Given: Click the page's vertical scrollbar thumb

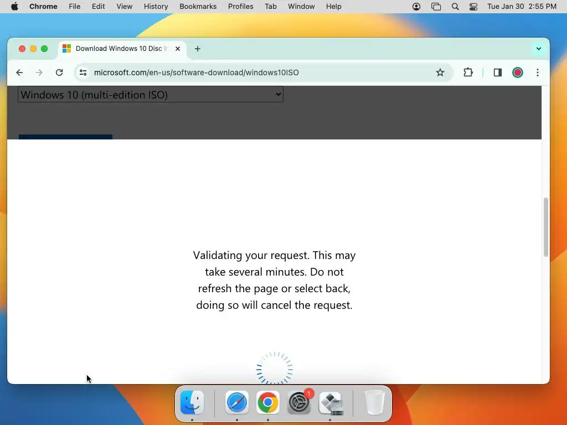Looking at the screenshot, I should 545,227.
